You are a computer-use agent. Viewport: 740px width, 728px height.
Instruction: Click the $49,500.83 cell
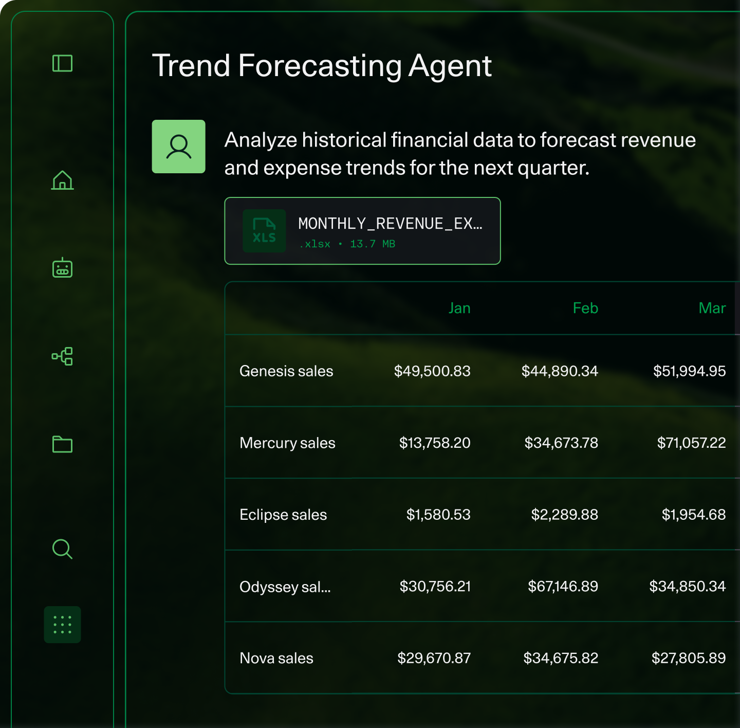coord(432,371)
